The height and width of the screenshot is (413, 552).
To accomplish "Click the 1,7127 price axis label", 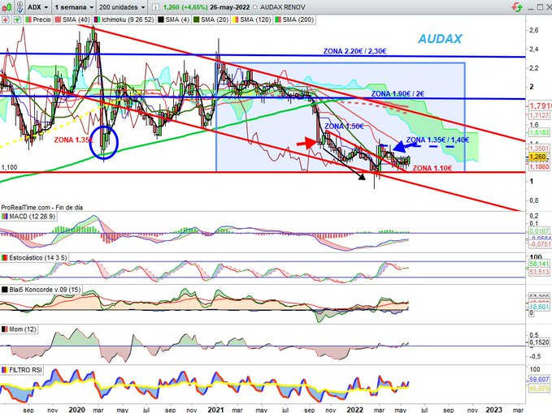I will [539, 115].
